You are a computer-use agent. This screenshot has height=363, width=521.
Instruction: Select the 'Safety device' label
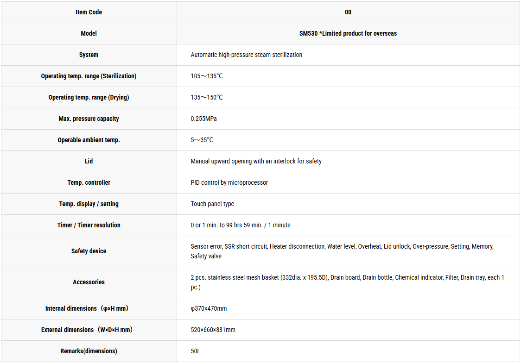pyautogui.click(x=89, y=251)
